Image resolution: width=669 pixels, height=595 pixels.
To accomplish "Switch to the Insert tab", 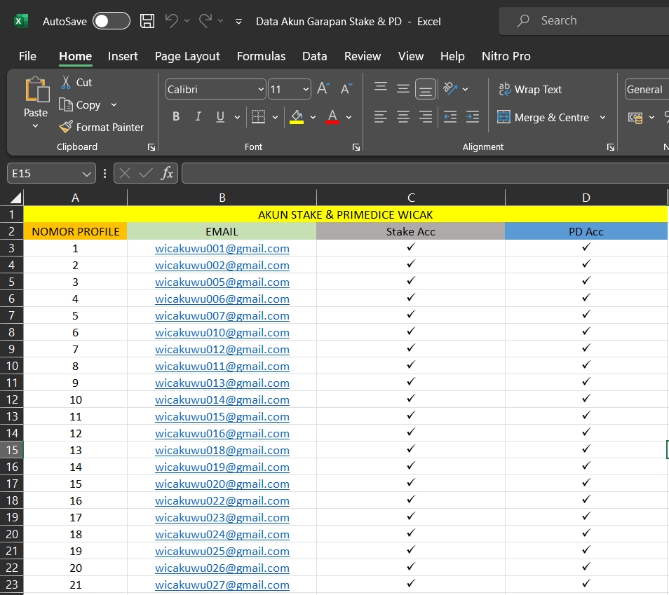I will click(x=123, y=56).
